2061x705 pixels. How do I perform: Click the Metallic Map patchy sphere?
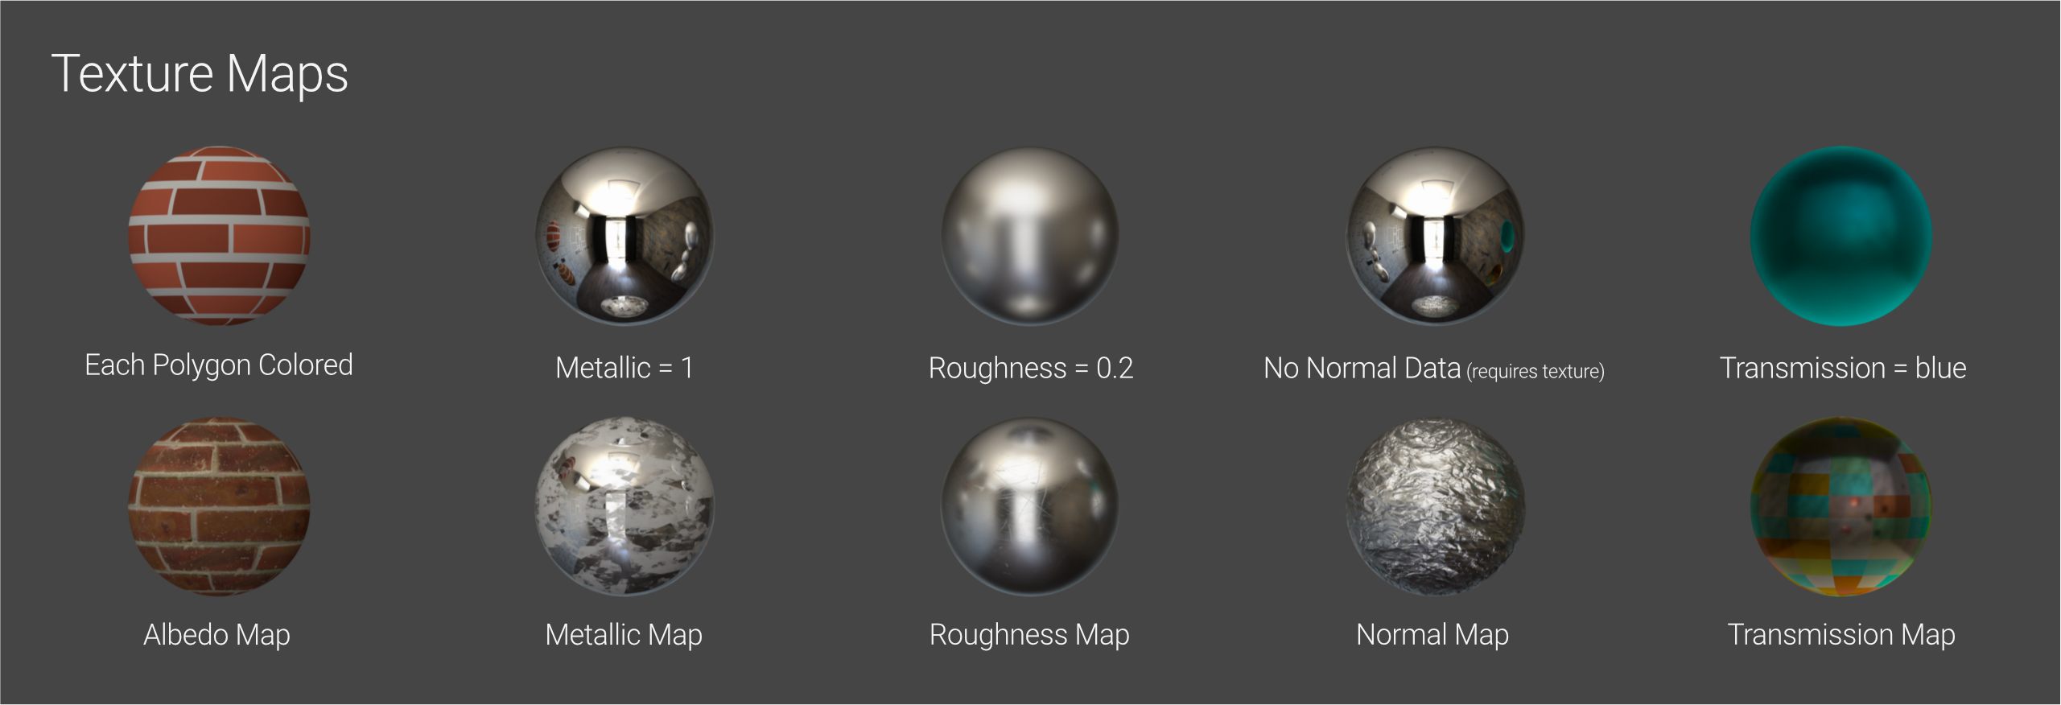[x=624, y=506]
